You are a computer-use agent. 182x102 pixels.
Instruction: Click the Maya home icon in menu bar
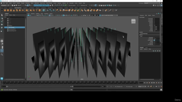click(x=1, y=3)
